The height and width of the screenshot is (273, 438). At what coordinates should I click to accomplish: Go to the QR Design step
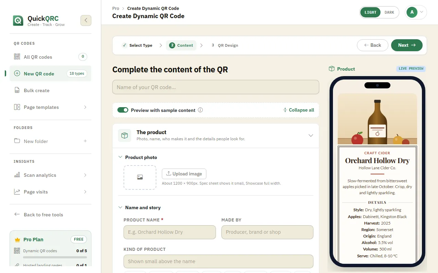pos(224,45)
